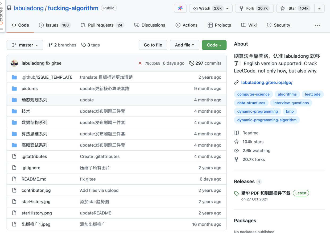Click the failed commit status X icon
The height and width of the screenshot is (233, 330).
(x=140, y=63)
